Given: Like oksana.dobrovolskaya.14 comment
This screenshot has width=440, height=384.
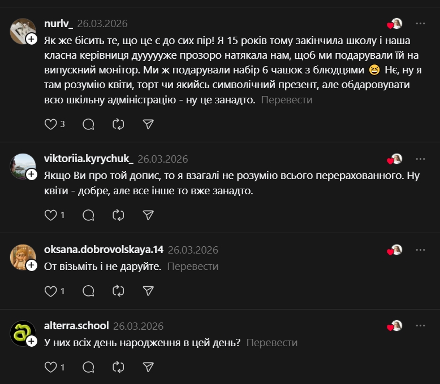Looking at the screenshot, I should pos(51,291).
